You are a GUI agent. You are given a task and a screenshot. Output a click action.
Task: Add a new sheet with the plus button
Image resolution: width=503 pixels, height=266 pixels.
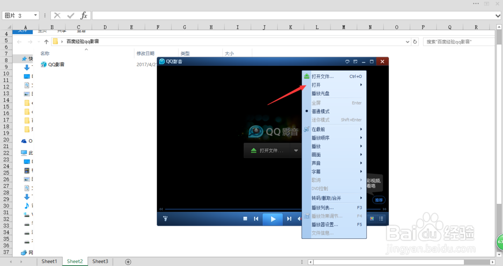pyautogui.click(x=128, y=262)
